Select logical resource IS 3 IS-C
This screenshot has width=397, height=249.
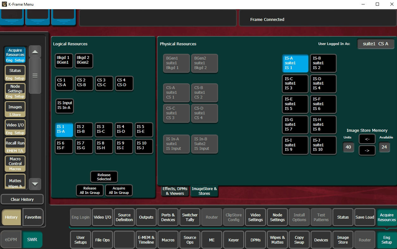(104, 130)
